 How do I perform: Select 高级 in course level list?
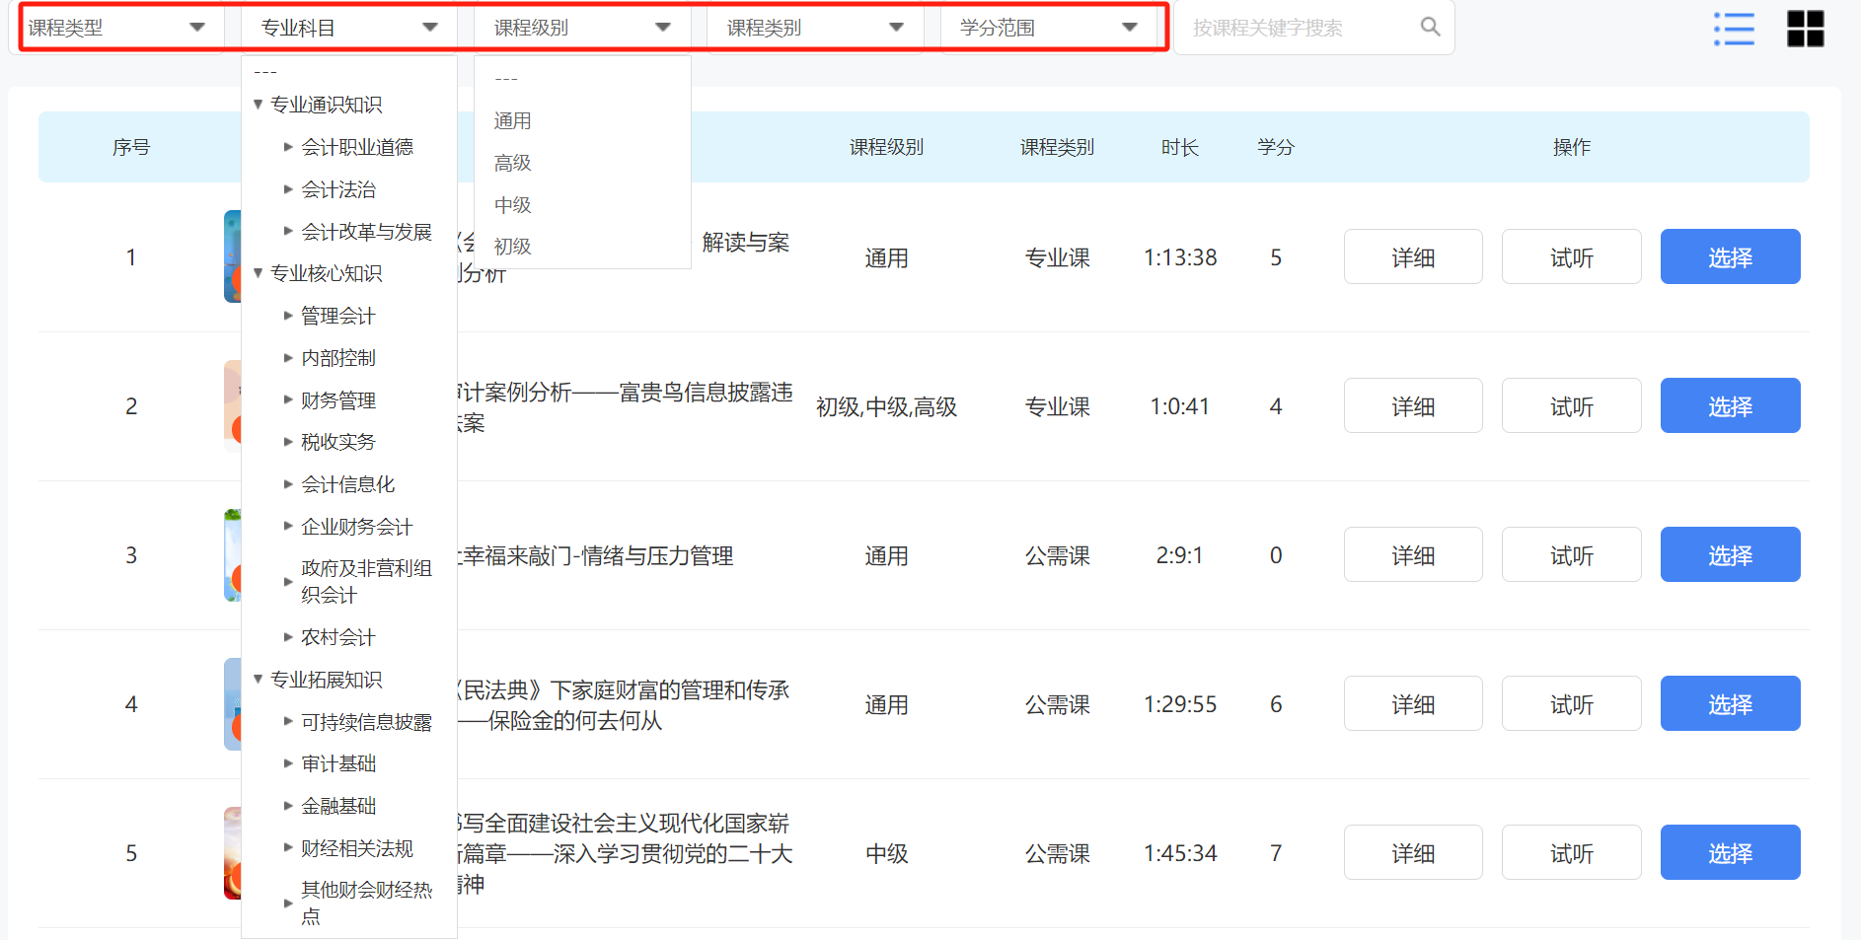pyautogui.click(x=513, y=163)
